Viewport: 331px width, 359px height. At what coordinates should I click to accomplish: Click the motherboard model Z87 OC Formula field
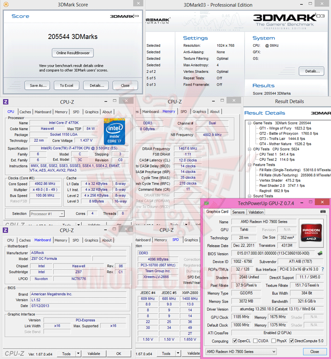[x=61, y=258]
